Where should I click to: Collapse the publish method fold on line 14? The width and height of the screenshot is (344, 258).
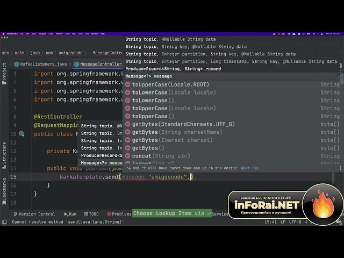tap(31, 168)
